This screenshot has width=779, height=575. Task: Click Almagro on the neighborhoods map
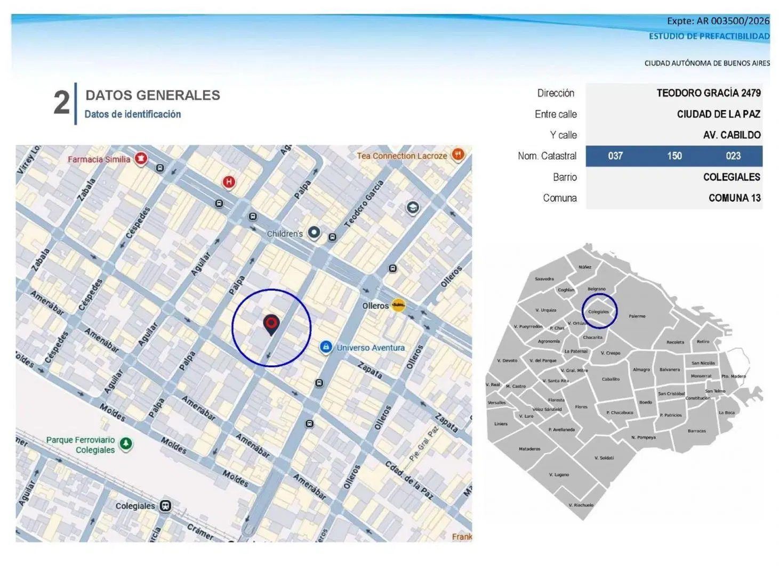point(641,369)
